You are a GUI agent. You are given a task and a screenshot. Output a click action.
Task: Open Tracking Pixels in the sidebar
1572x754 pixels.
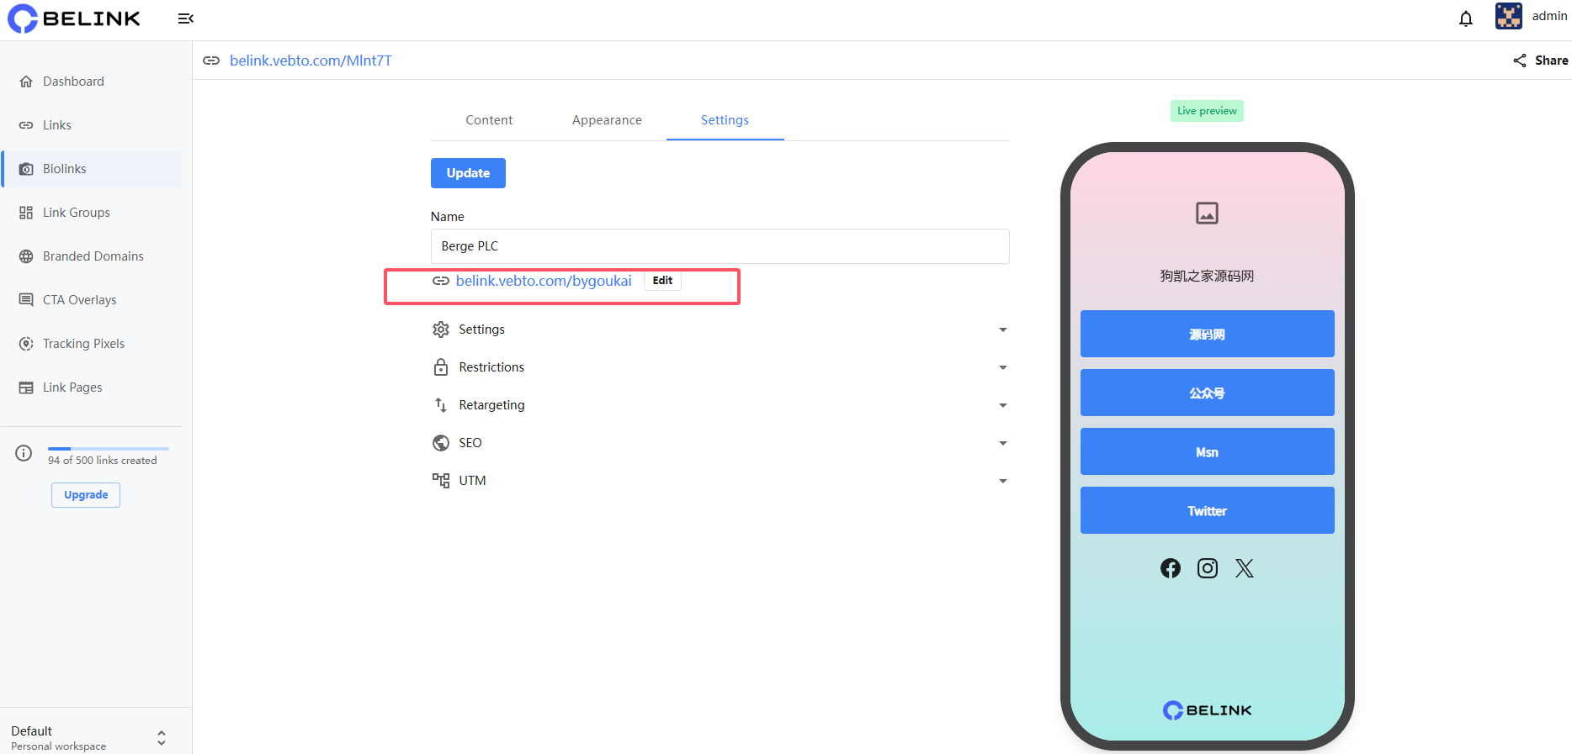(83, 344)
